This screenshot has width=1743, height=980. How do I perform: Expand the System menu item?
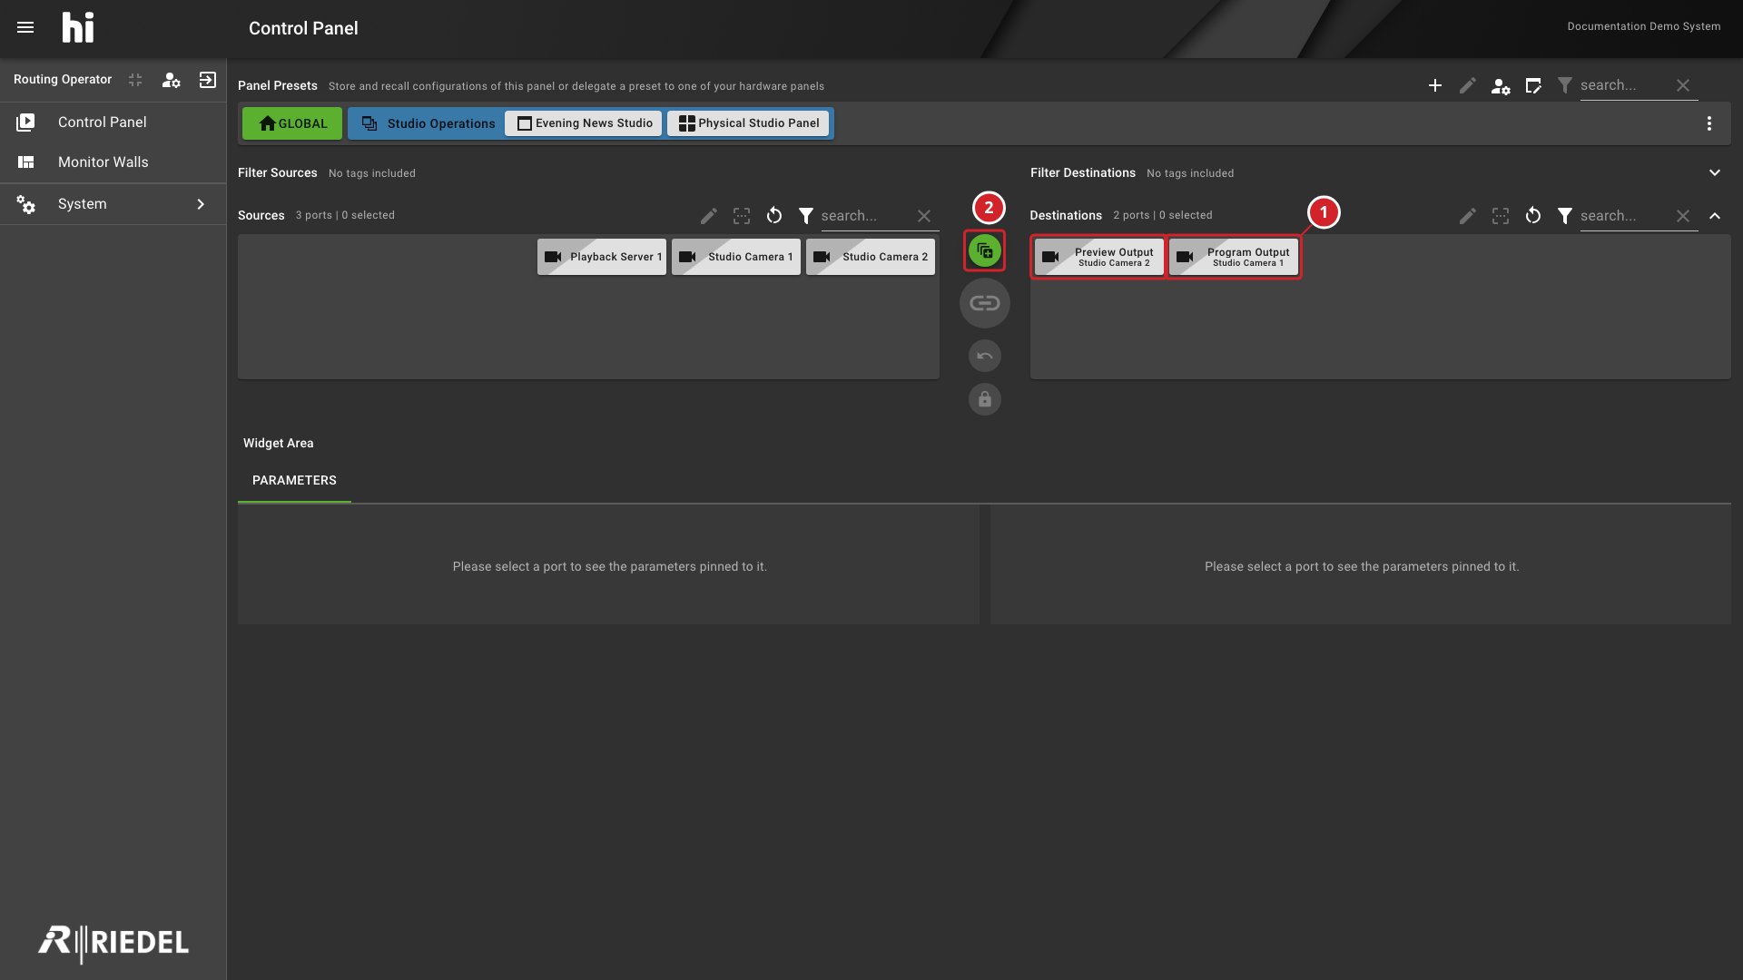(x=113, y=204)
